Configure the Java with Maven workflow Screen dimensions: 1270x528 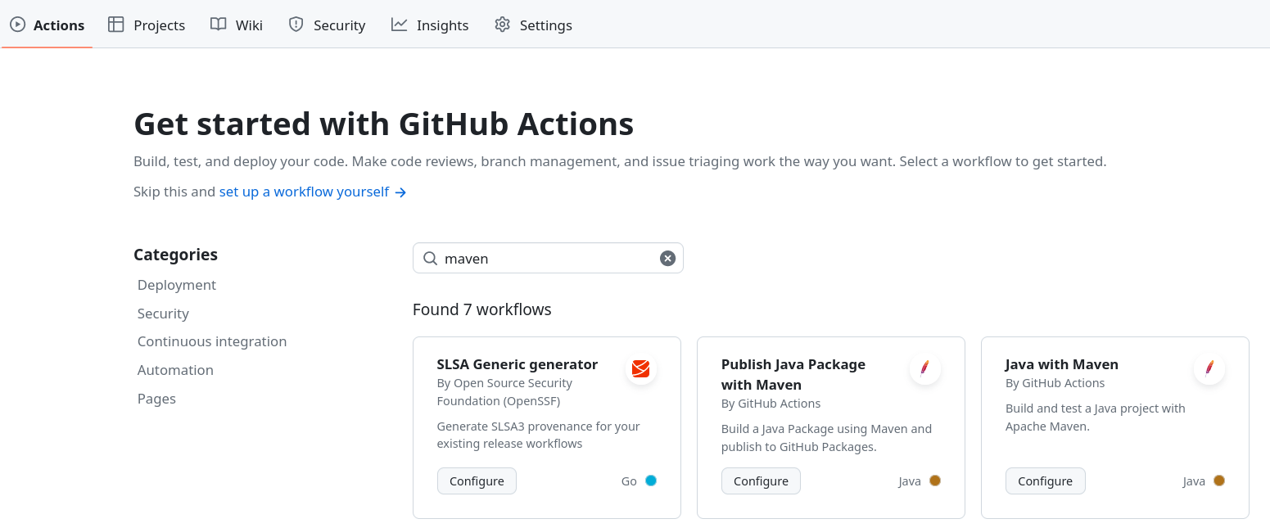tap(1045, 481)
